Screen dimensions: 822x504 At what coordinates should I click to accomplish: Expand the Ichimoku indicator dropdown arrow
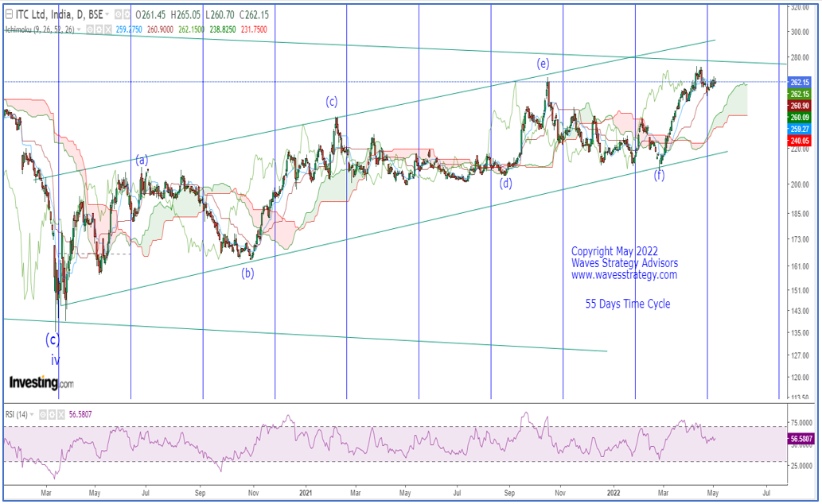pyautogui.click(x=79, y=29)
